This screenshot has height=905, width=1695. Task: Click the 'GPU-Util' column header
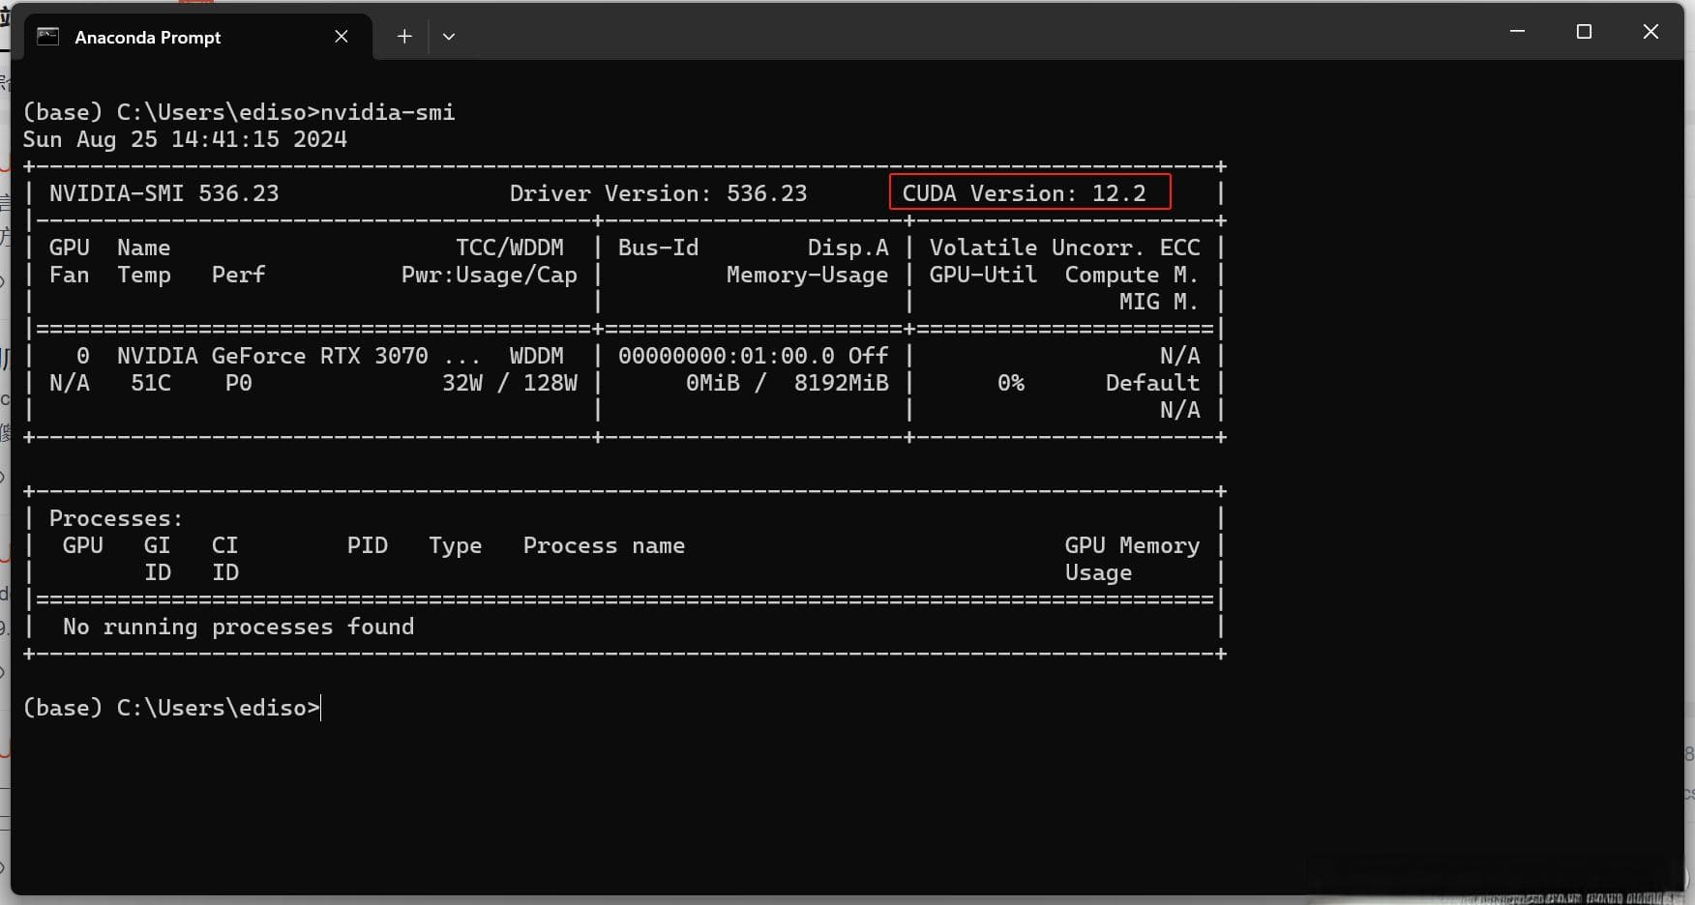click(983, 275)
